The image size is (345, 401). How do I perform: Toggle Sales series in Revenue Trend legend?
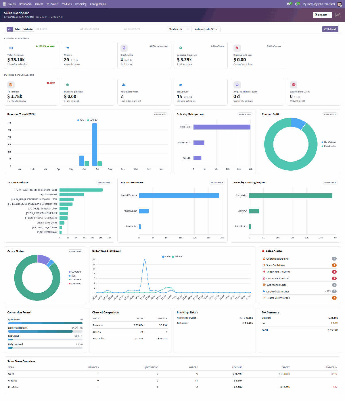pos(81,120)
